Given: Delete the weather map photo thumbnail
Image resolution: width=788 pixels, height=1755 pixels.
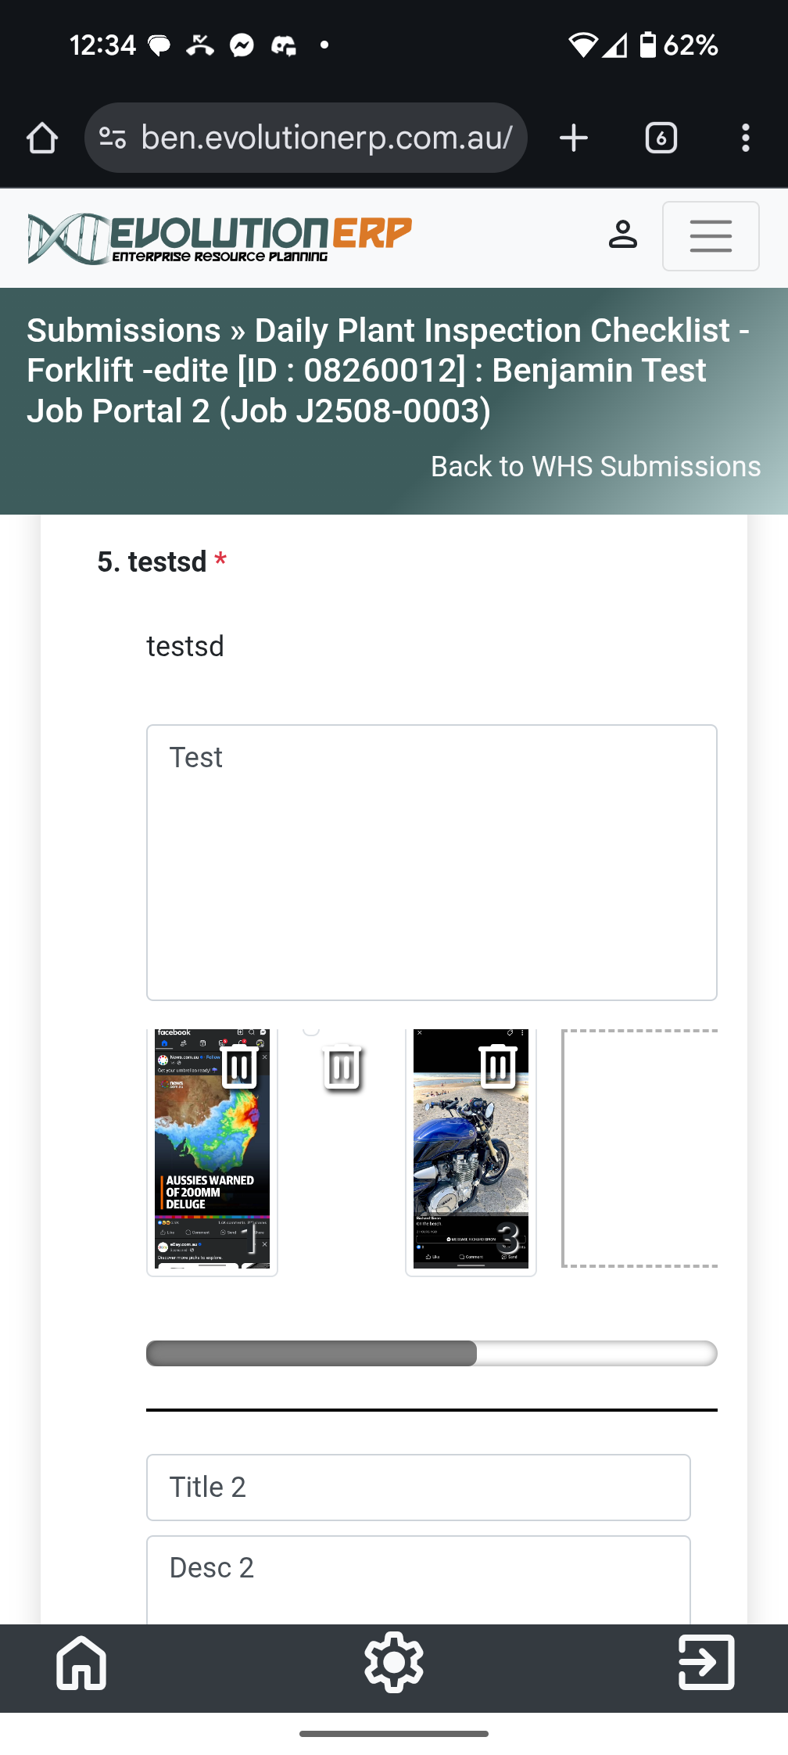Looking at the screenshot, I should point(239,1067).
